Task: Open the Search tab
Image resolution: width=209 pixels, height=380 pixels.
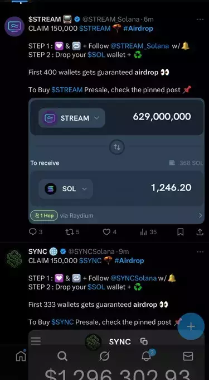Action: tap(62, 357)
